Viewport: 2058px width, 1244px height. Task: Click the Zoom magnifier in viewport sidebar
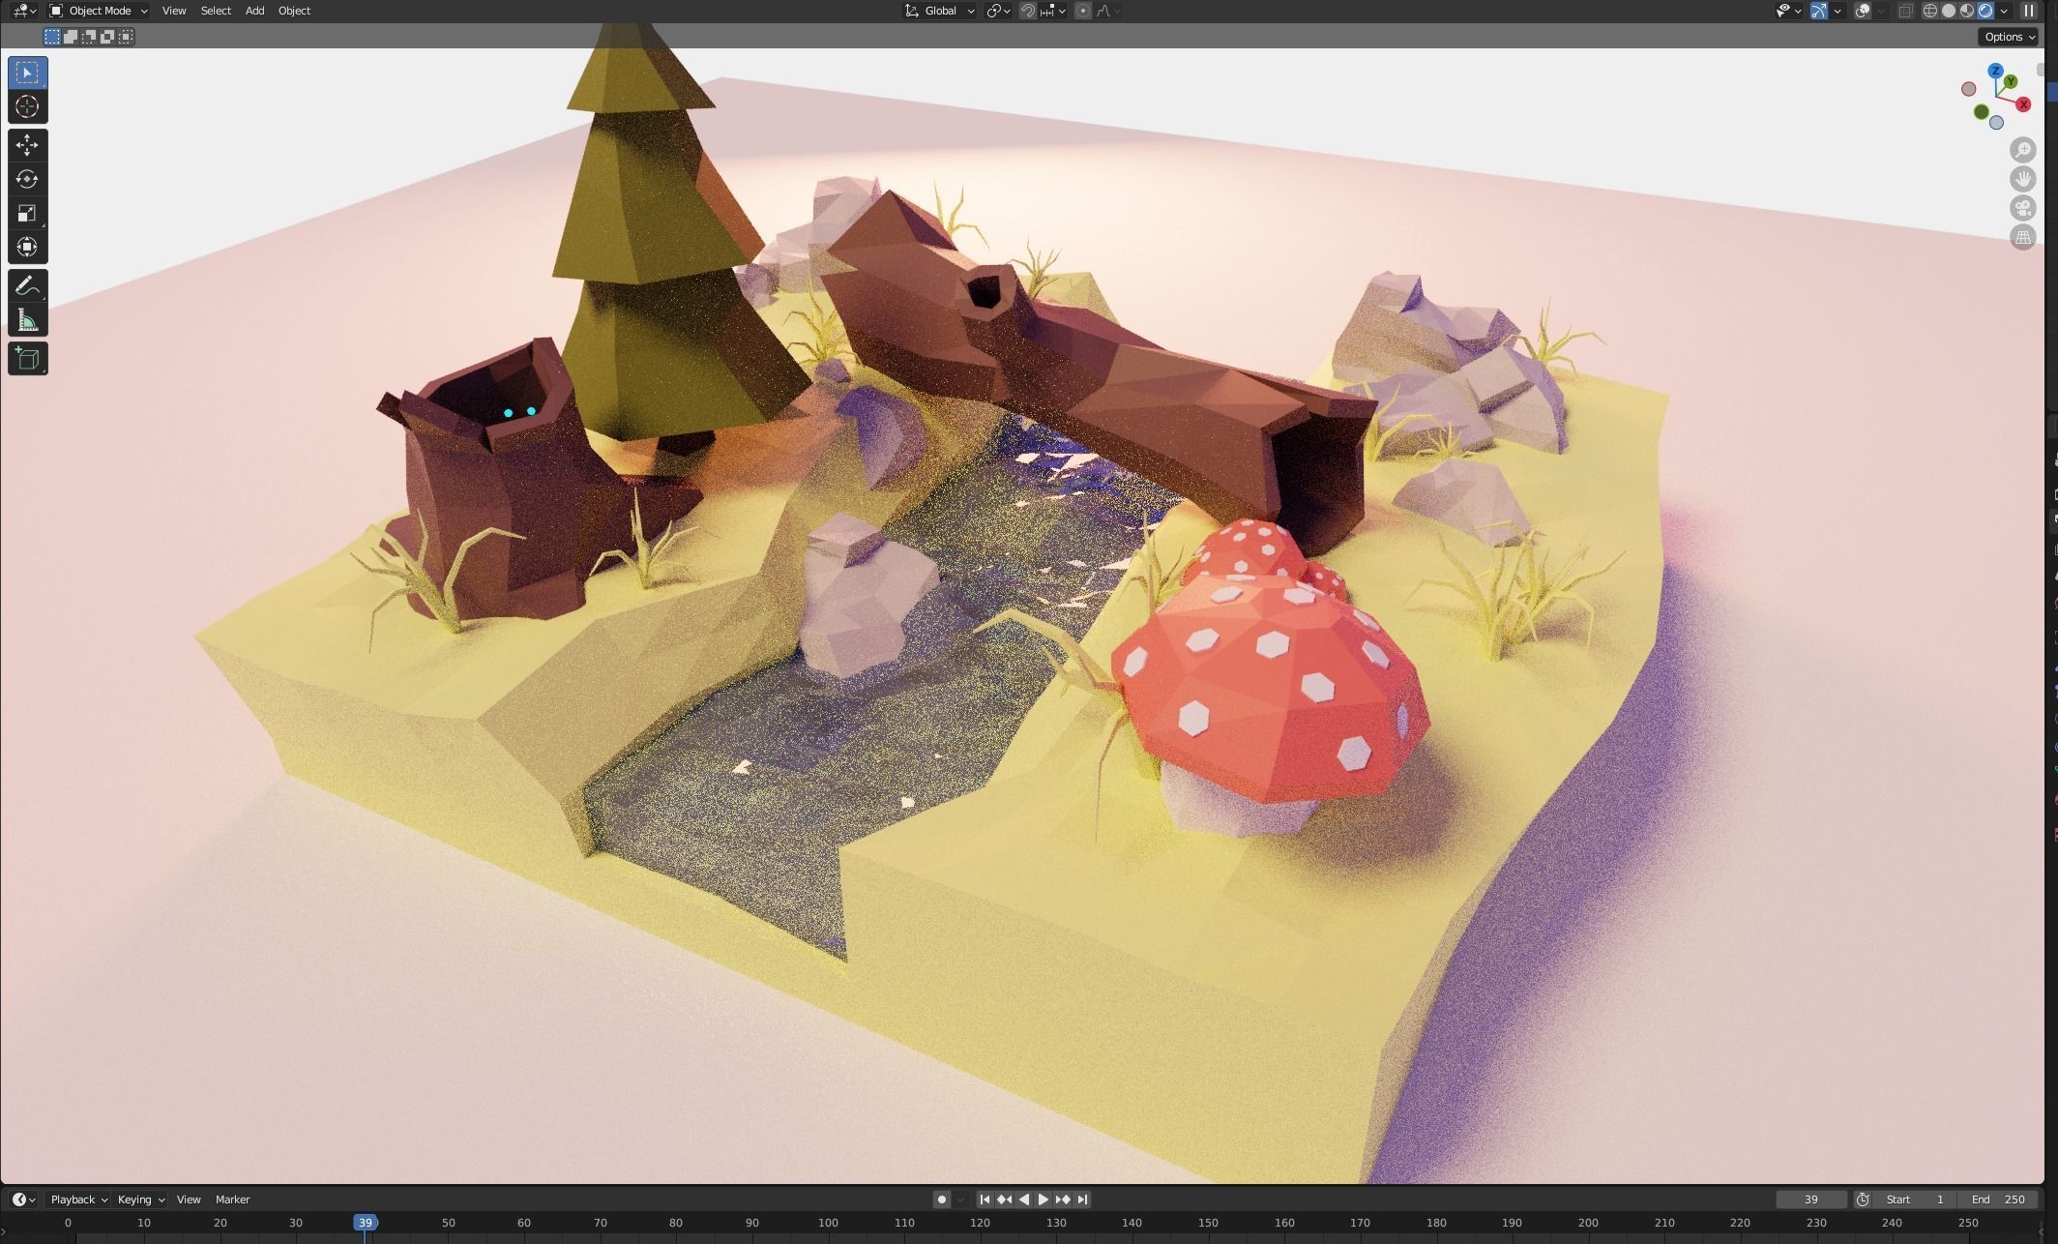tap(2023, 150)
